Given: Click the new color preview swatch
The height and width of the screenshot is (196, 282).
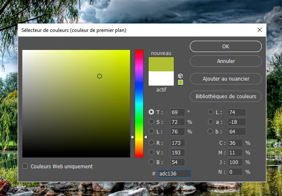Looking at the screenshot, I should point(161,64).
